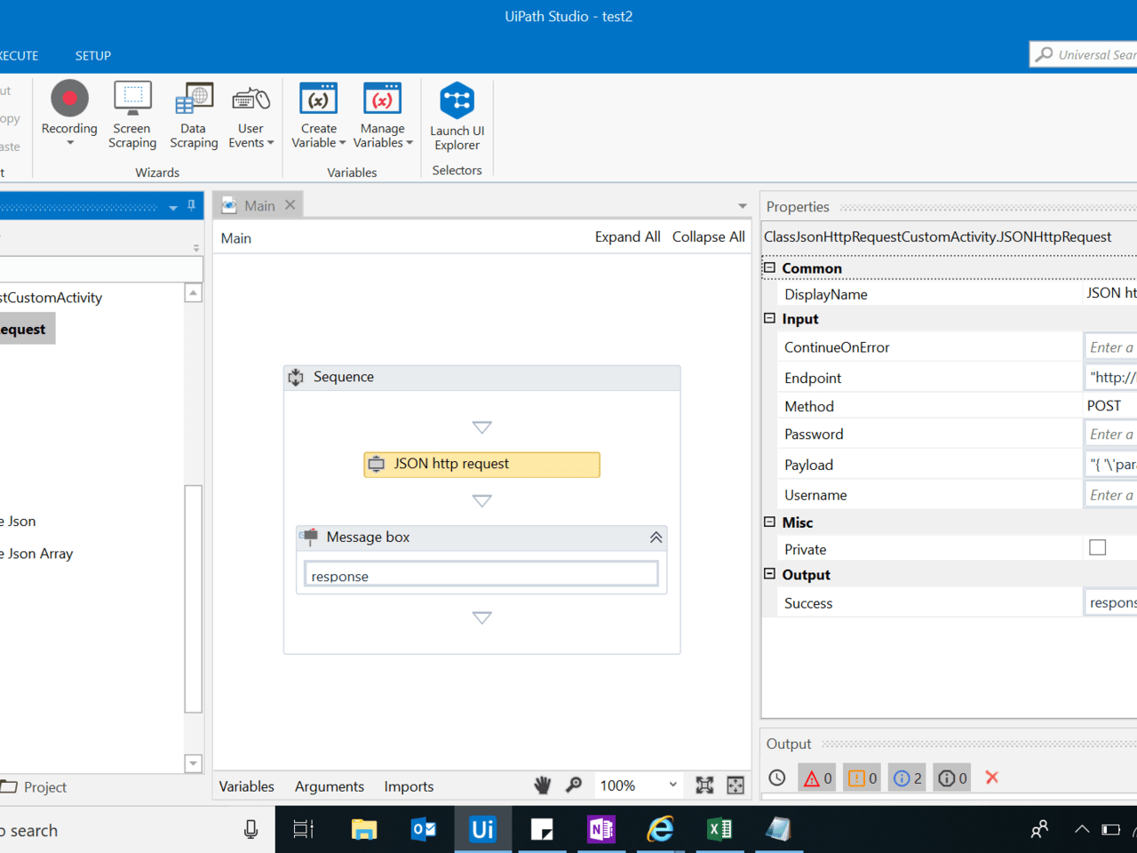The width and height of the screenshot is (1137, 853).
Task: Collapse the Message box activity
Action: [x=656, y=538]
